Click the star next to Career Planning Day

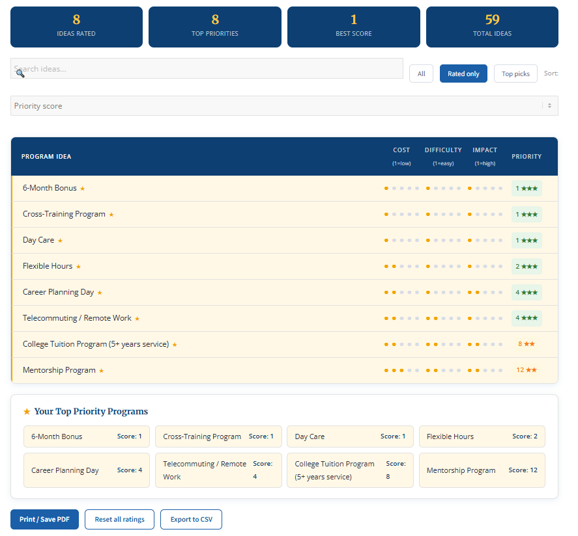click(x=100, y=293)
